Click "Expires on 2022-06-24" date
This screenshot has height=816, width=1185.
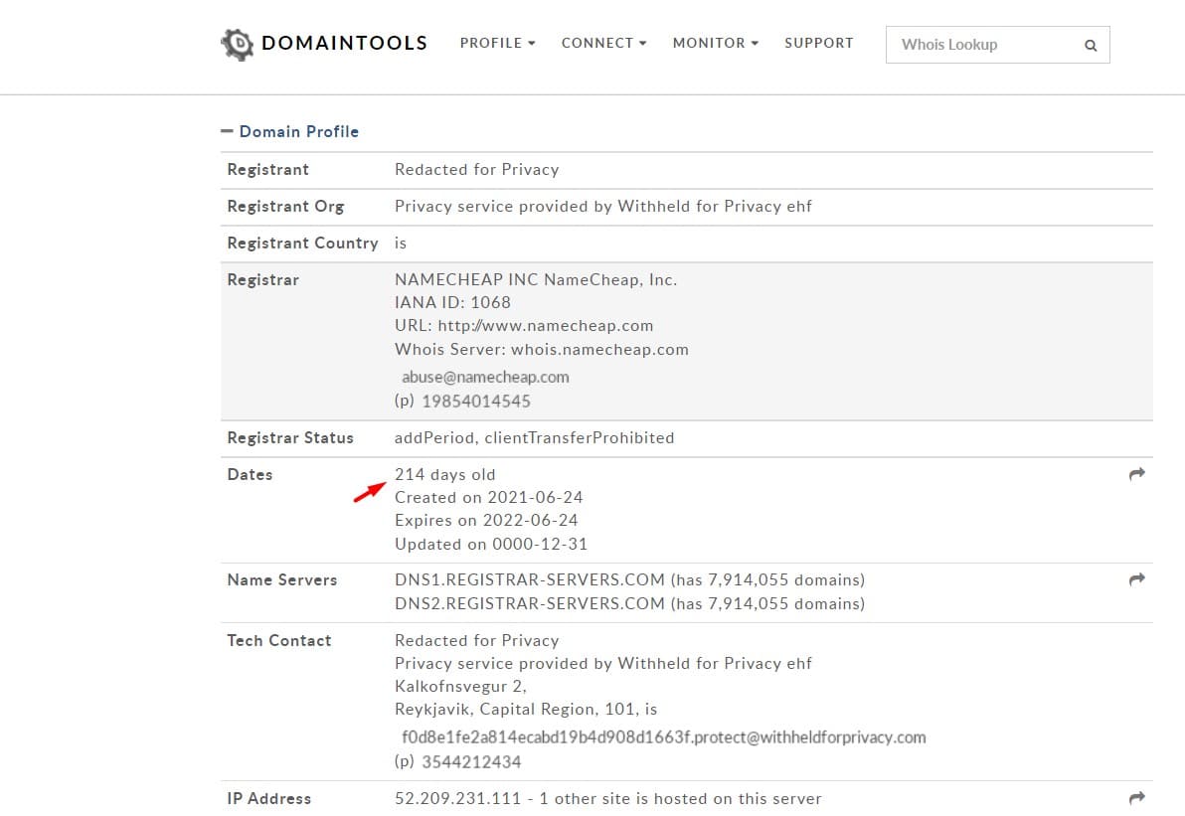(x=486, y=520)
